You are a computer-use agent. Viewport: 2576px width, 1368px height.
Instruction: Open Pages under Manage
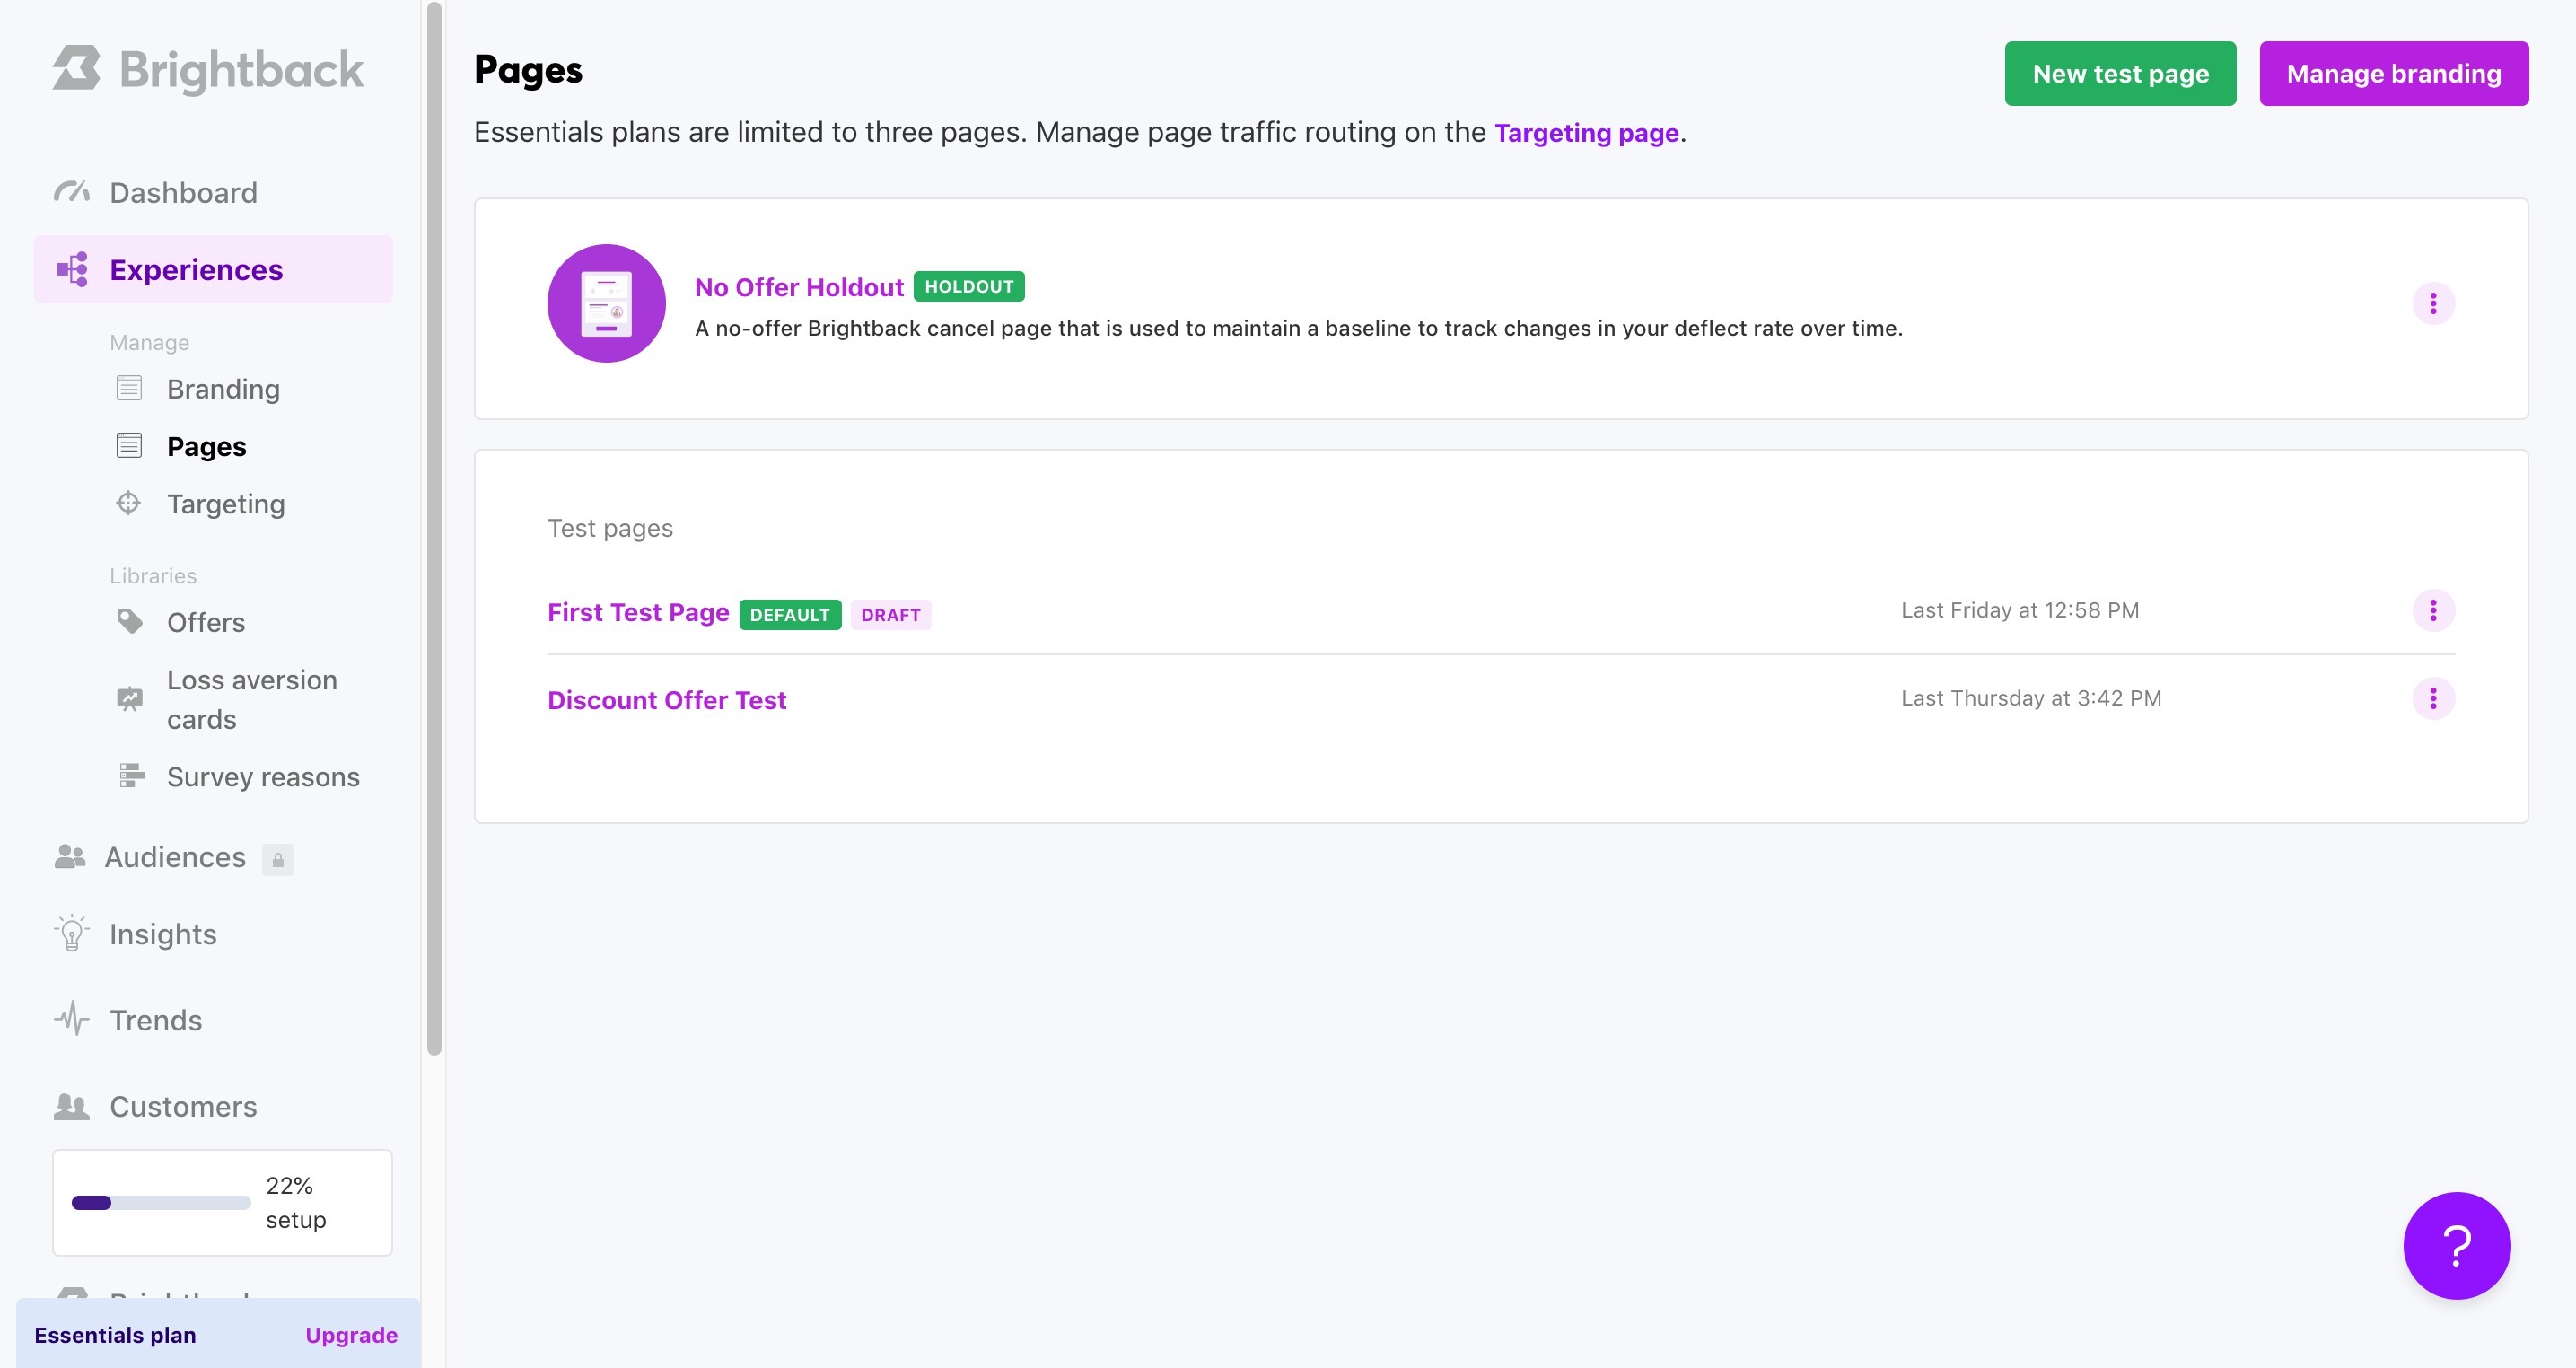click(206, 446)
